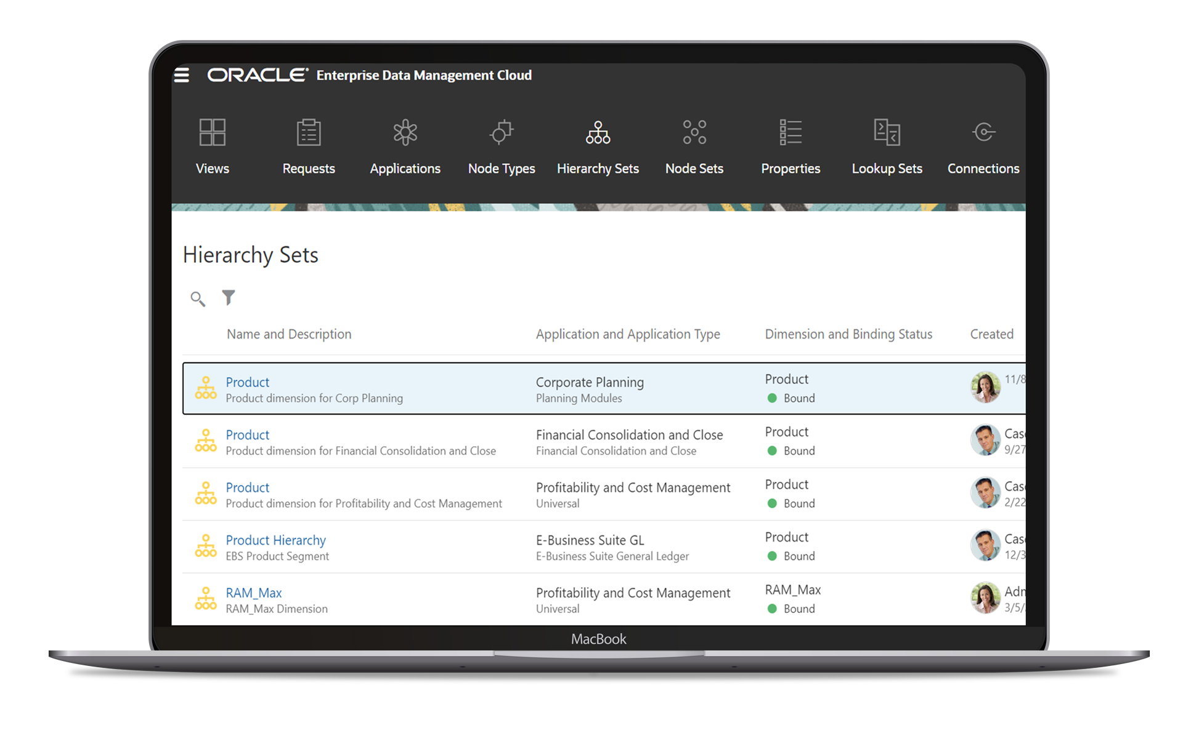Open the Product Hierarchy link

(x=275, y=540)
